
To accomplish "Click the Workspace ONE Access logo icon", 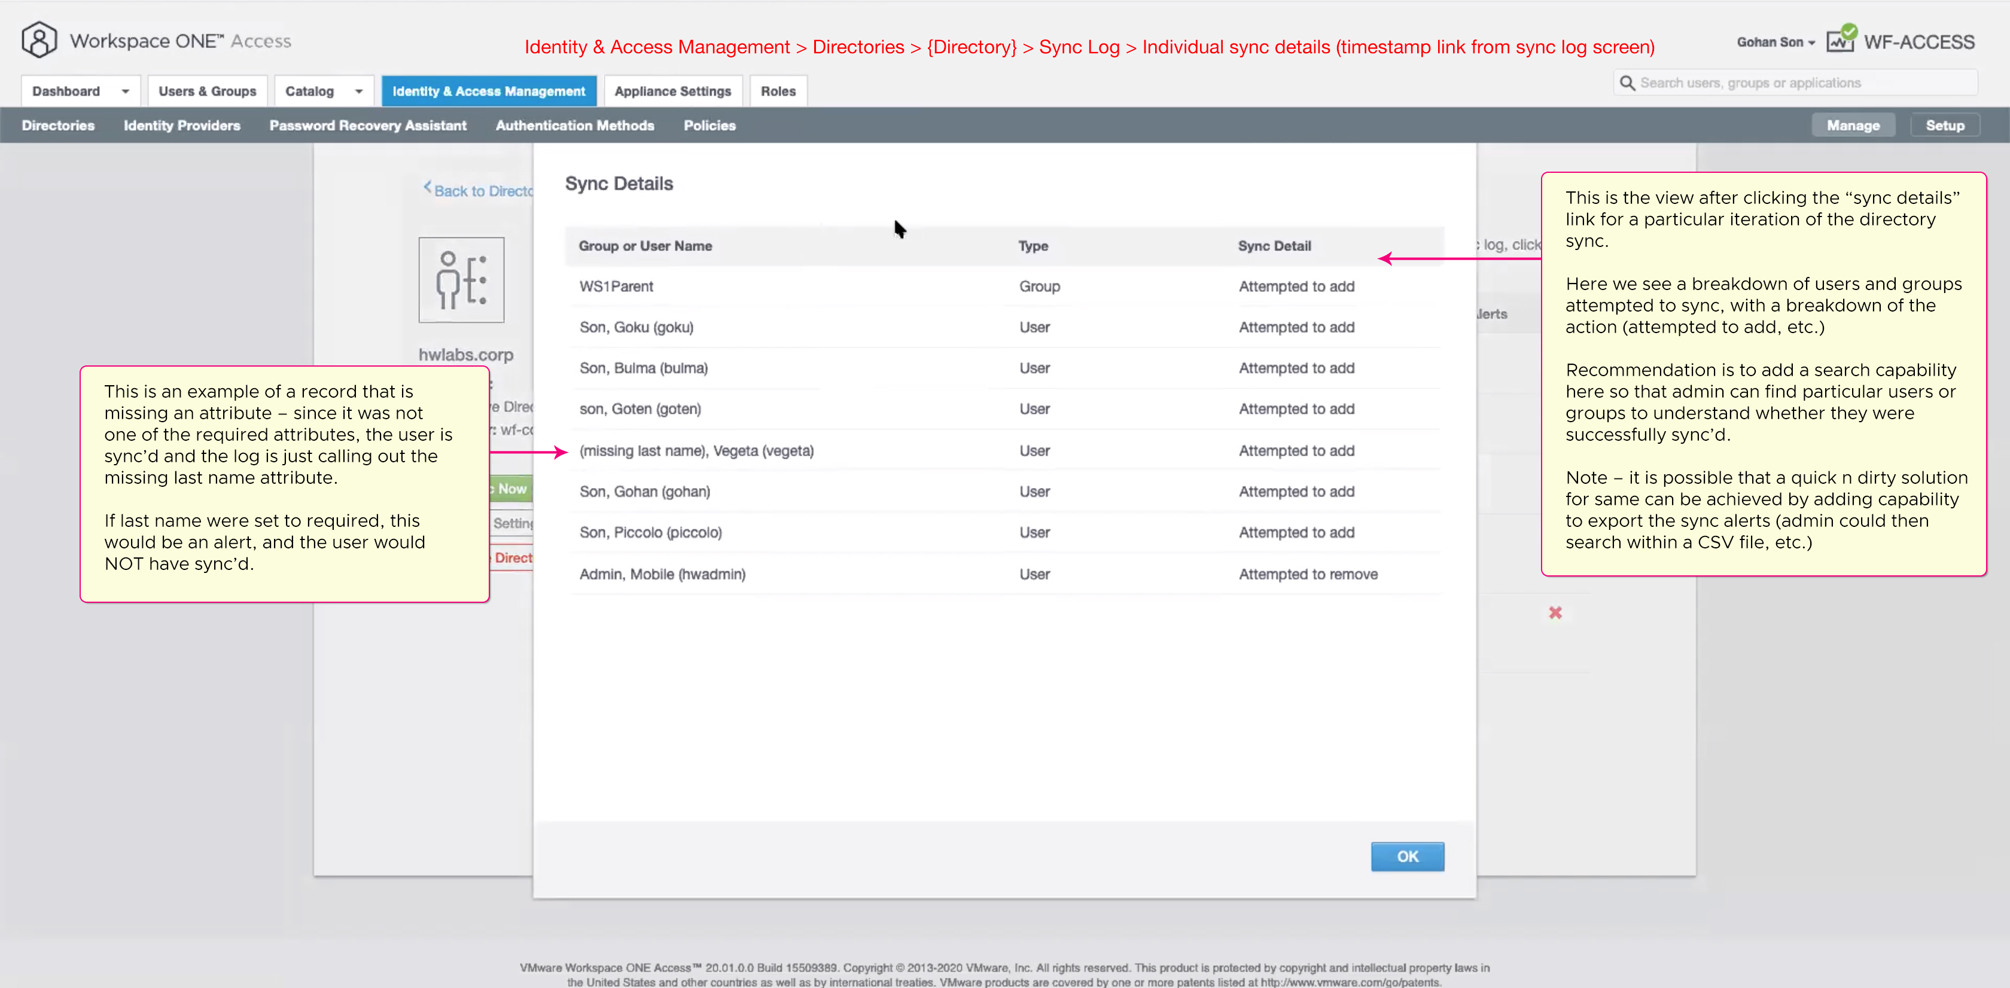I will click(39, 39).
